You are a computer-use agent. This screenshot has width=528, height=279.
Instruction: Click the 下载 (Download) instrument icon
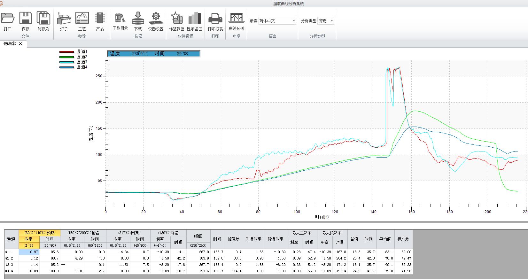pos(138,19)
